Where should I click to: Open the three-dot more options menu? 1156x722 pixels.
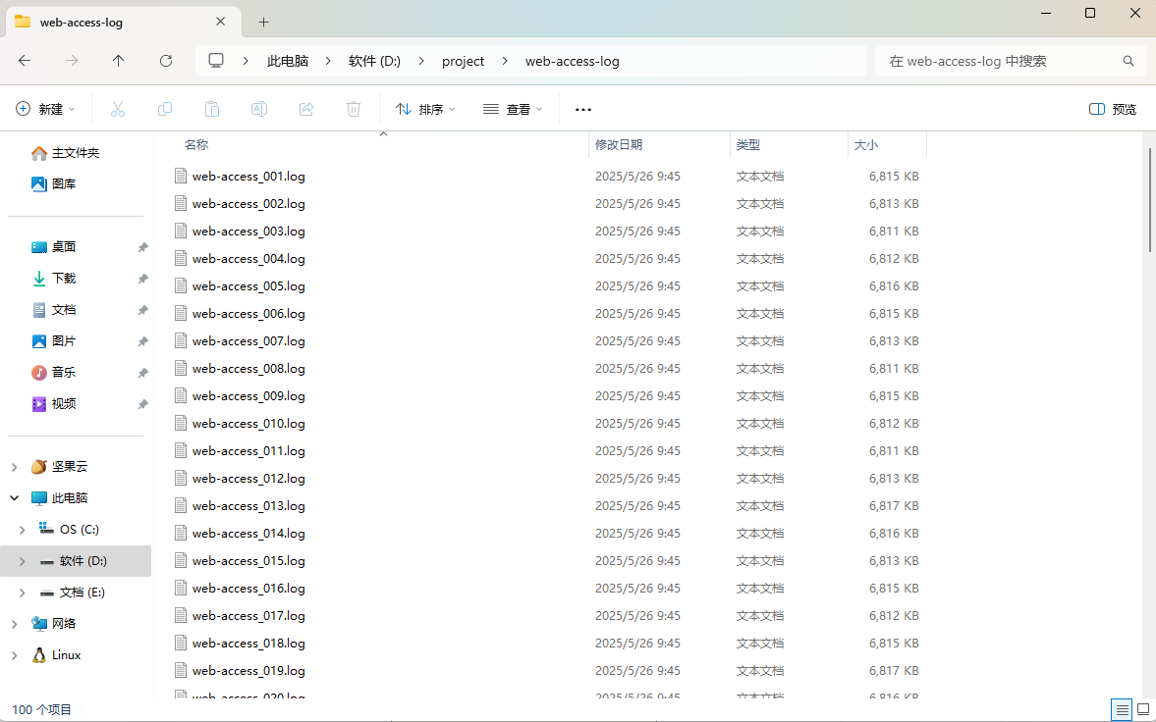583,109
